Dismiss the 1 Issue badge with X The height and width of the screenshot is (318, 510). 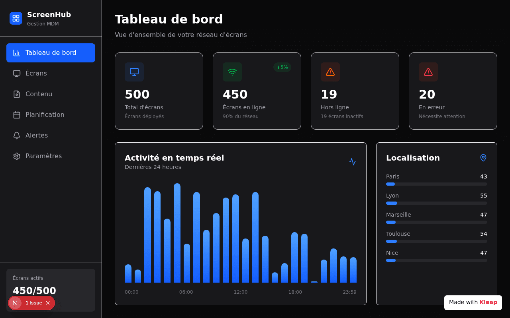[48, 303]
